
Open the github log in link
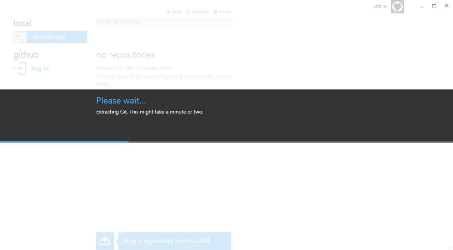click(x=40, y=68)
